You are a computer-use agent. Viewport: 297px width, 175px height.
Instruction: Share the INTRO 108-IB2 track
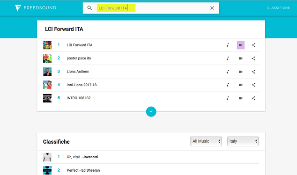coord(253,98)
